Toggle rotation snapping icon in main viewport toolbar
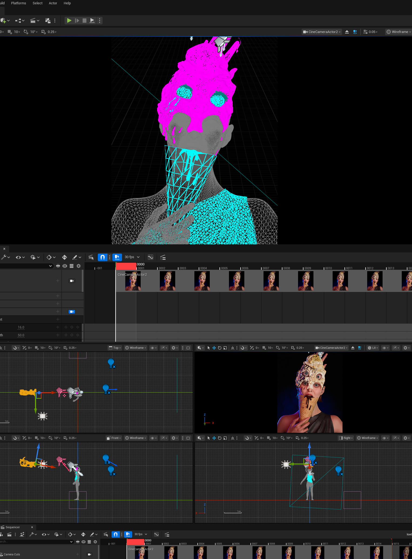This screenshot has height=559, width=412. click(26, 32)
